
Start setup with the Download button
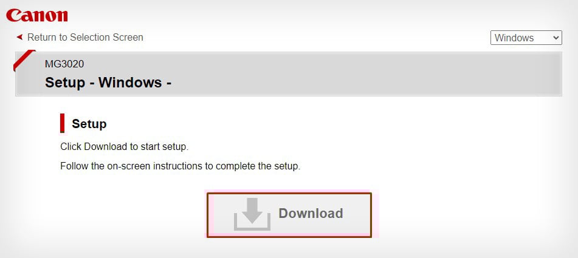289,215
